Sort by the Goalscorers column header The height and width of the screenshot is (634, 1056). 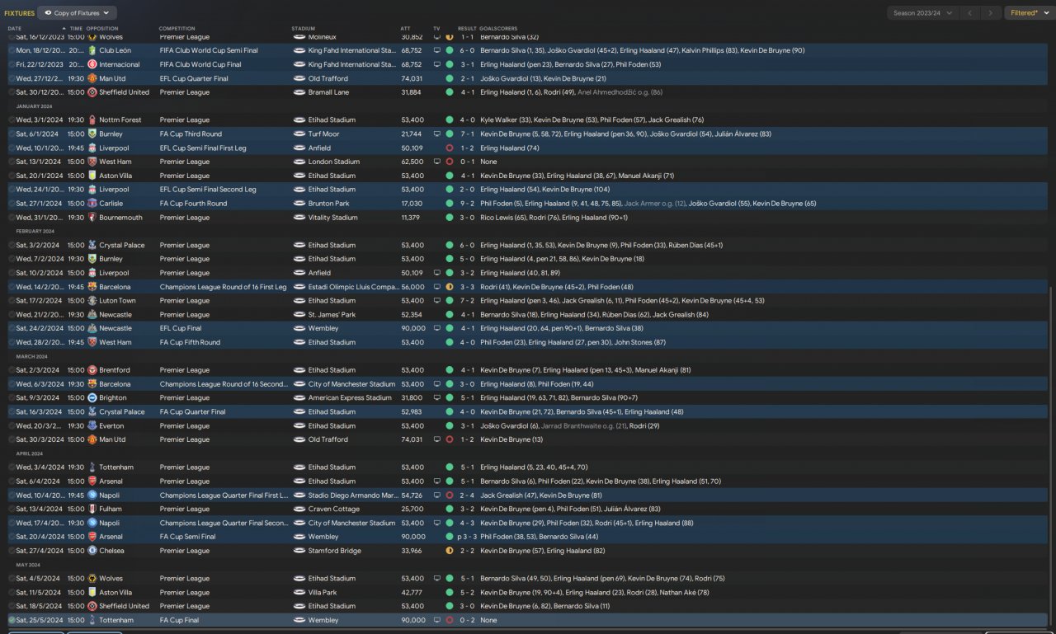[497, 29]
